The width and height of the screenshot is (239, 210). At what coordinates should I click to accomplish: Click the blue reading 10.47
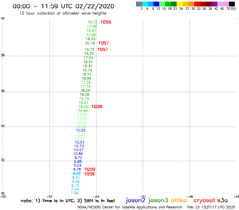[78, 150]
